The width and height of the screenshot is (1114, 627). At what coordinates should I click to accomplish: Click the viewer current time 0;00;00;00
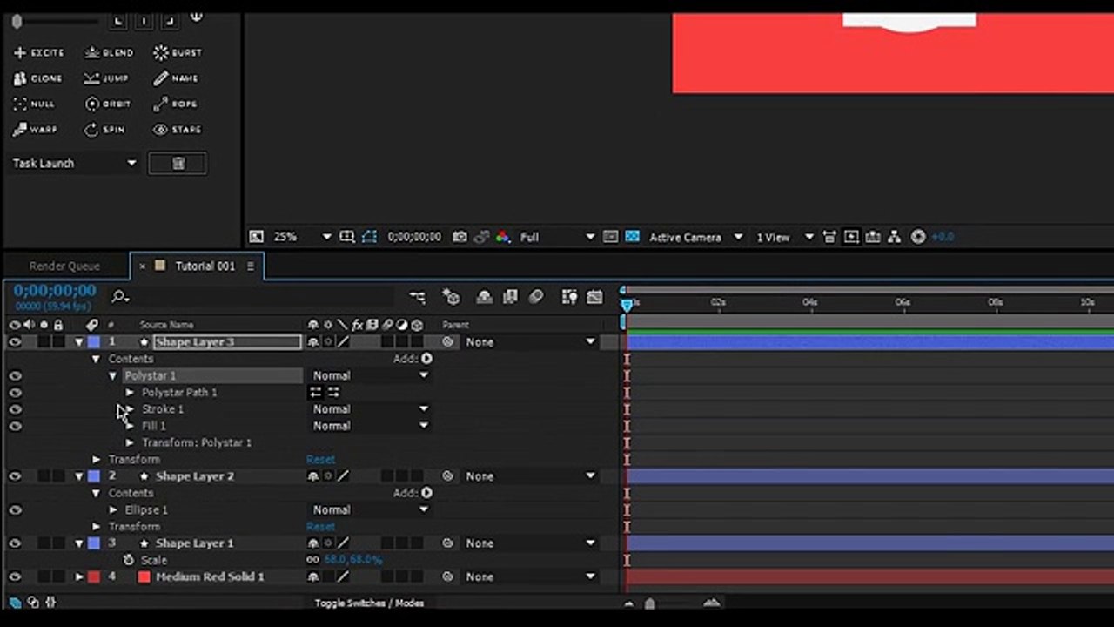[x=414, y=237]
